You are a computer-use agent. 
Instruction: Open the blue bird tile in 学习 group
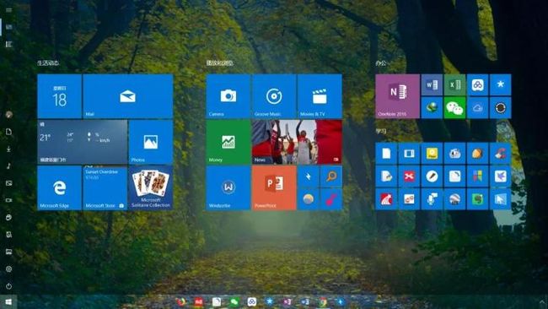pyautogui.click(x=501, y=176)
